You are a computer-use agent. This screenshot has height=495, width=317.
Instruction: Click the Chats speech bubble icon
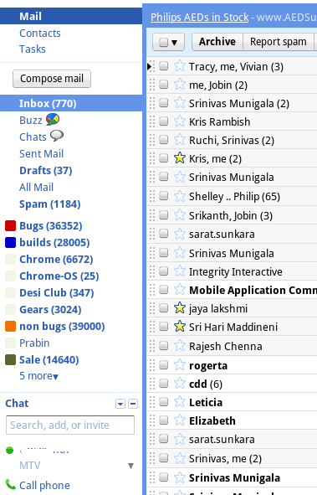[57, 136]
